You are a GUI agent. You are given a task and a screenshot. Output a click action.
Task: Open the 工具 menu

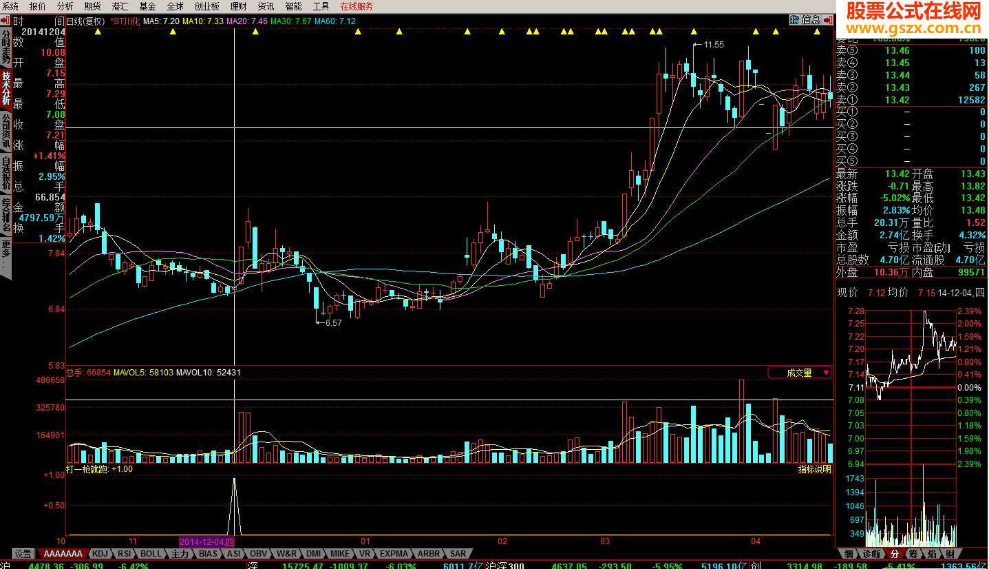pyautogui.click(x=321, y=6)
